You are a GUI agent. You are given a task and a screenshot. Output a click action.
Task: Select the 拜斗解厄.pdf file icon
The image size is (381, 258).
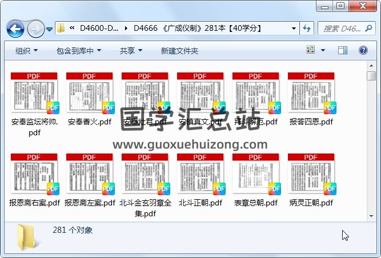tap(256, 93)
